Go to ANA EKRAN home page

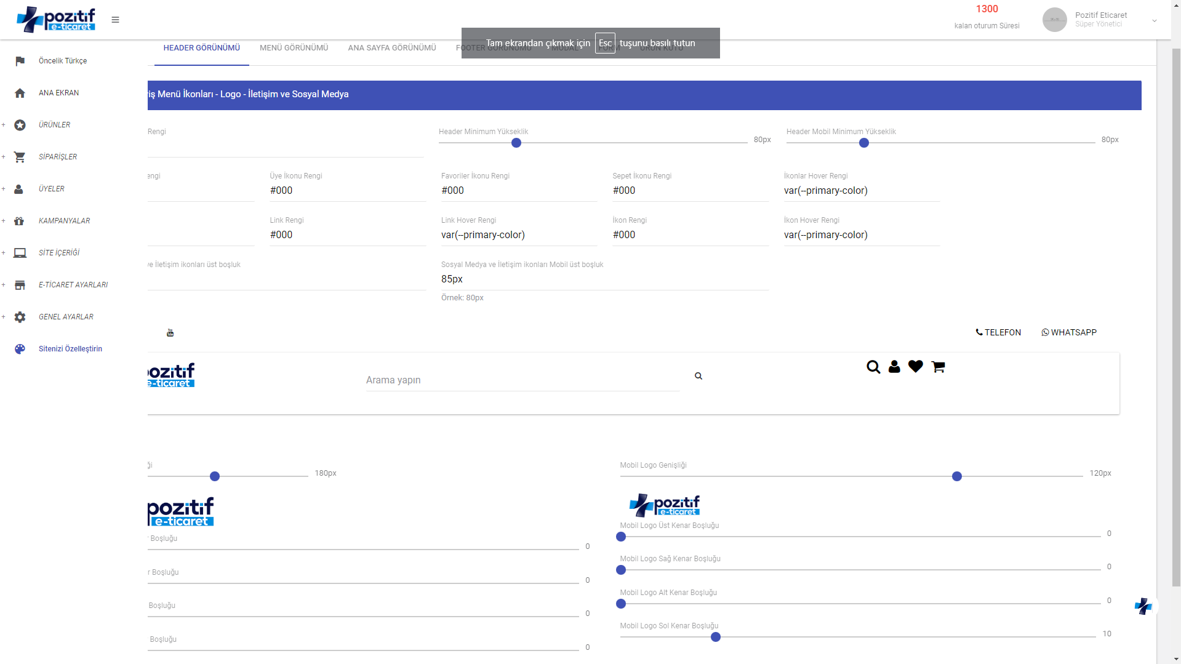click(58, 93)
